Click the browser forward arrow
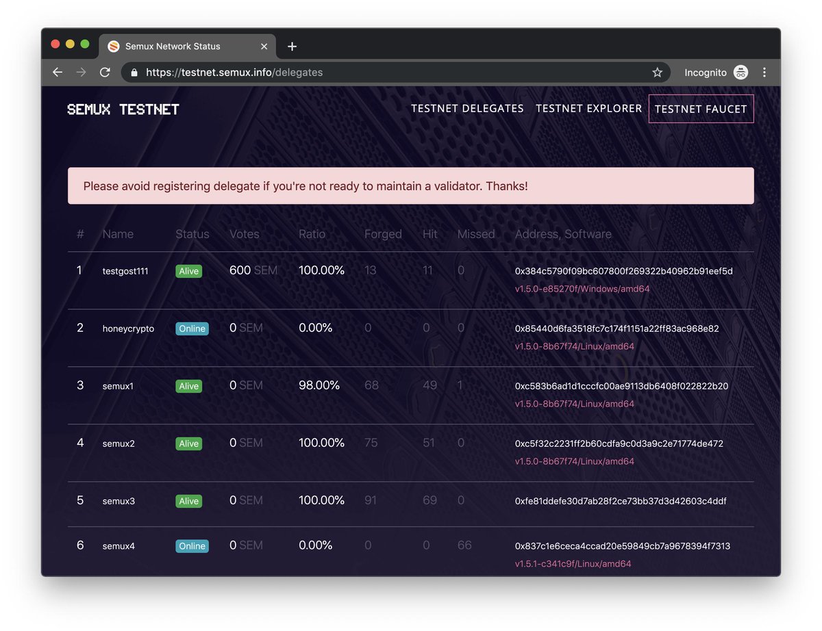 81,72
